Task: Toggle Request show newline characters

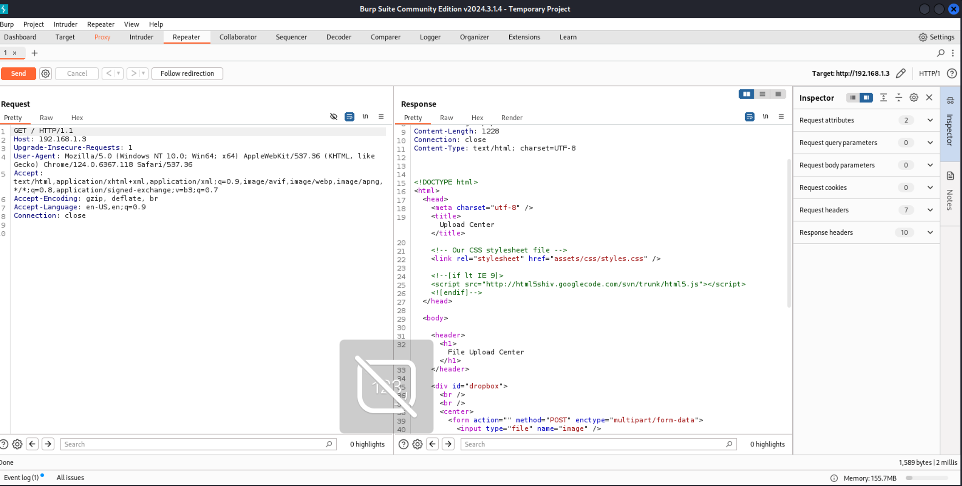Action: (x=365, y=117)
